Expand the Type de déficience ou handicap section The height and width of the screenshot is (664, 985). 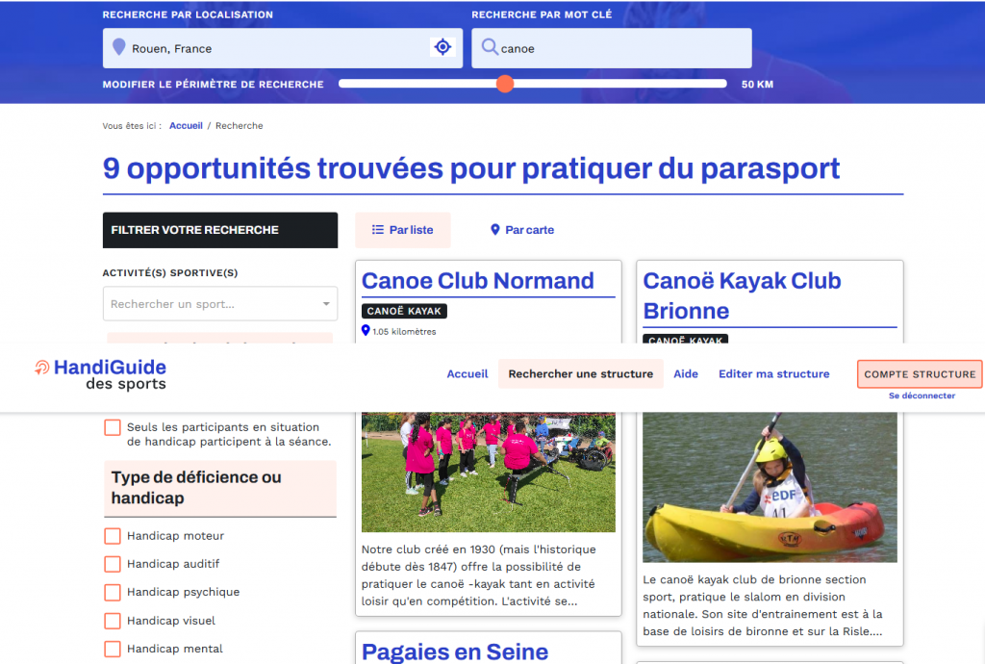219,488
